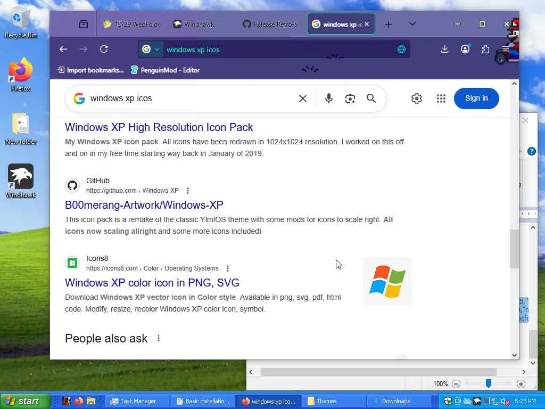The width and height of the screenshot is (545, 409).
Task: Click the translate page icon in address bar
Action: tap(401, 50)
